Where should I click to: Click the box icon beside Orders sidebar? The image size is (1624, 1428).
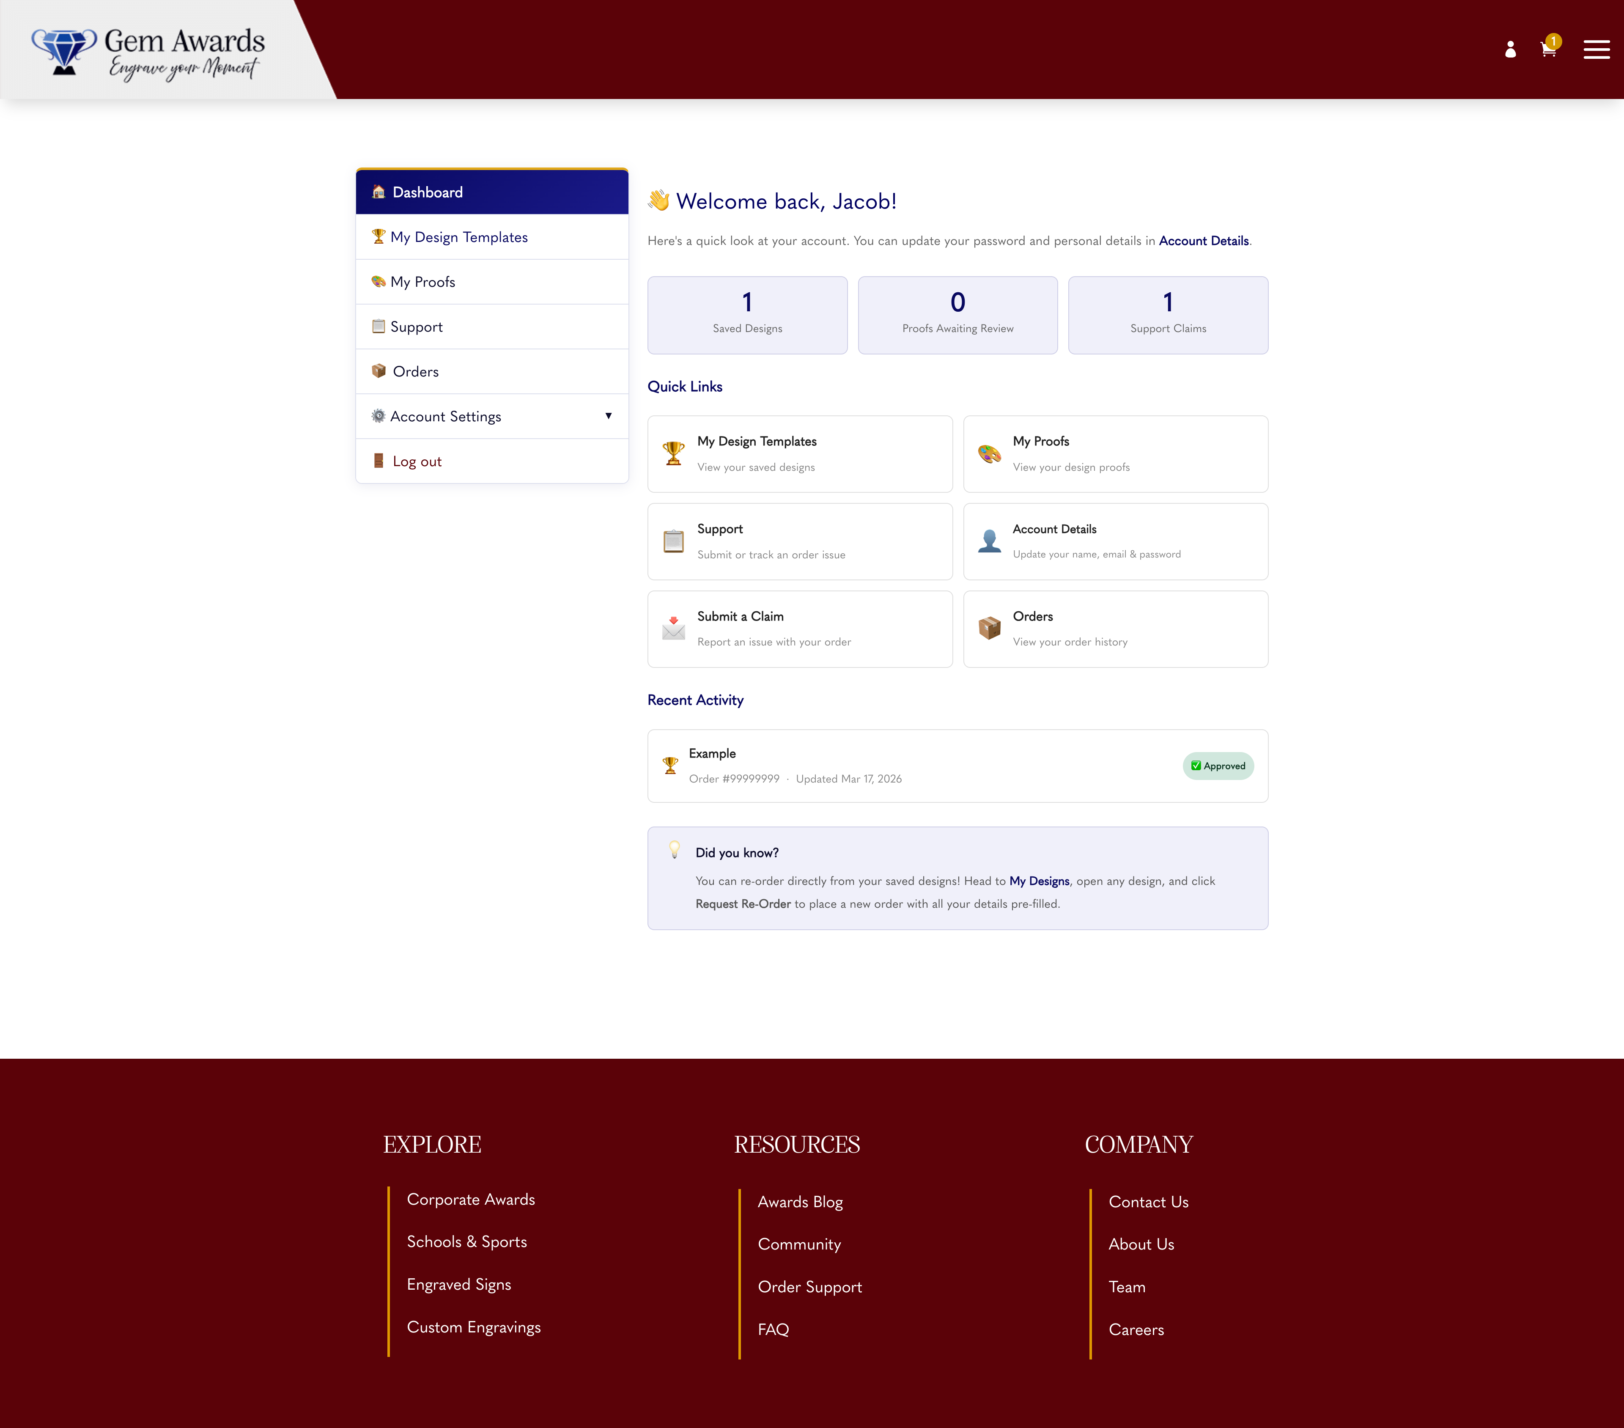[379, 371]
